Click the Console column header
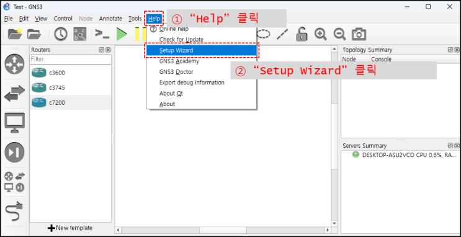 coord(415,59)
